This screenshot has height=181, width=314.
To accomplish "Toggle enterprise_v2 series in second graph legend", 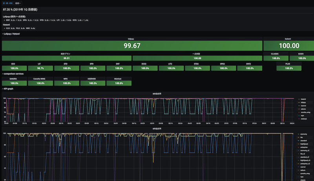I will point(305,165).
